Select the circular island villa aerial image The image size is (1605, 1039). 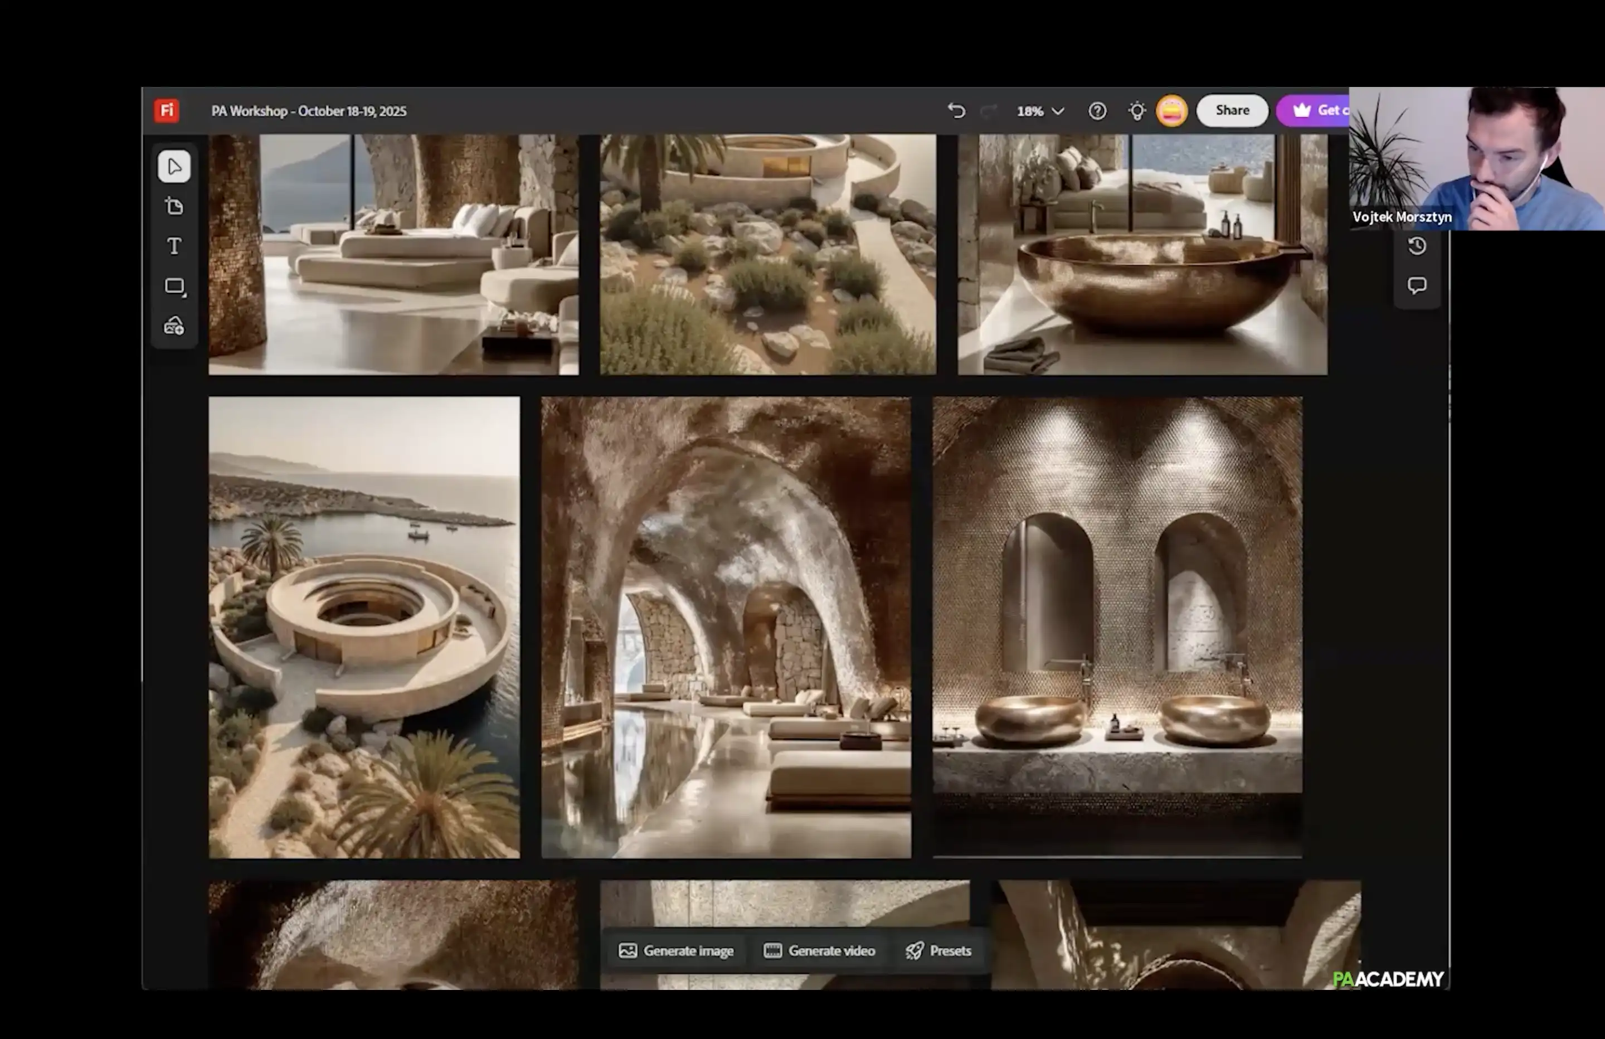click(x=364, y=628)
